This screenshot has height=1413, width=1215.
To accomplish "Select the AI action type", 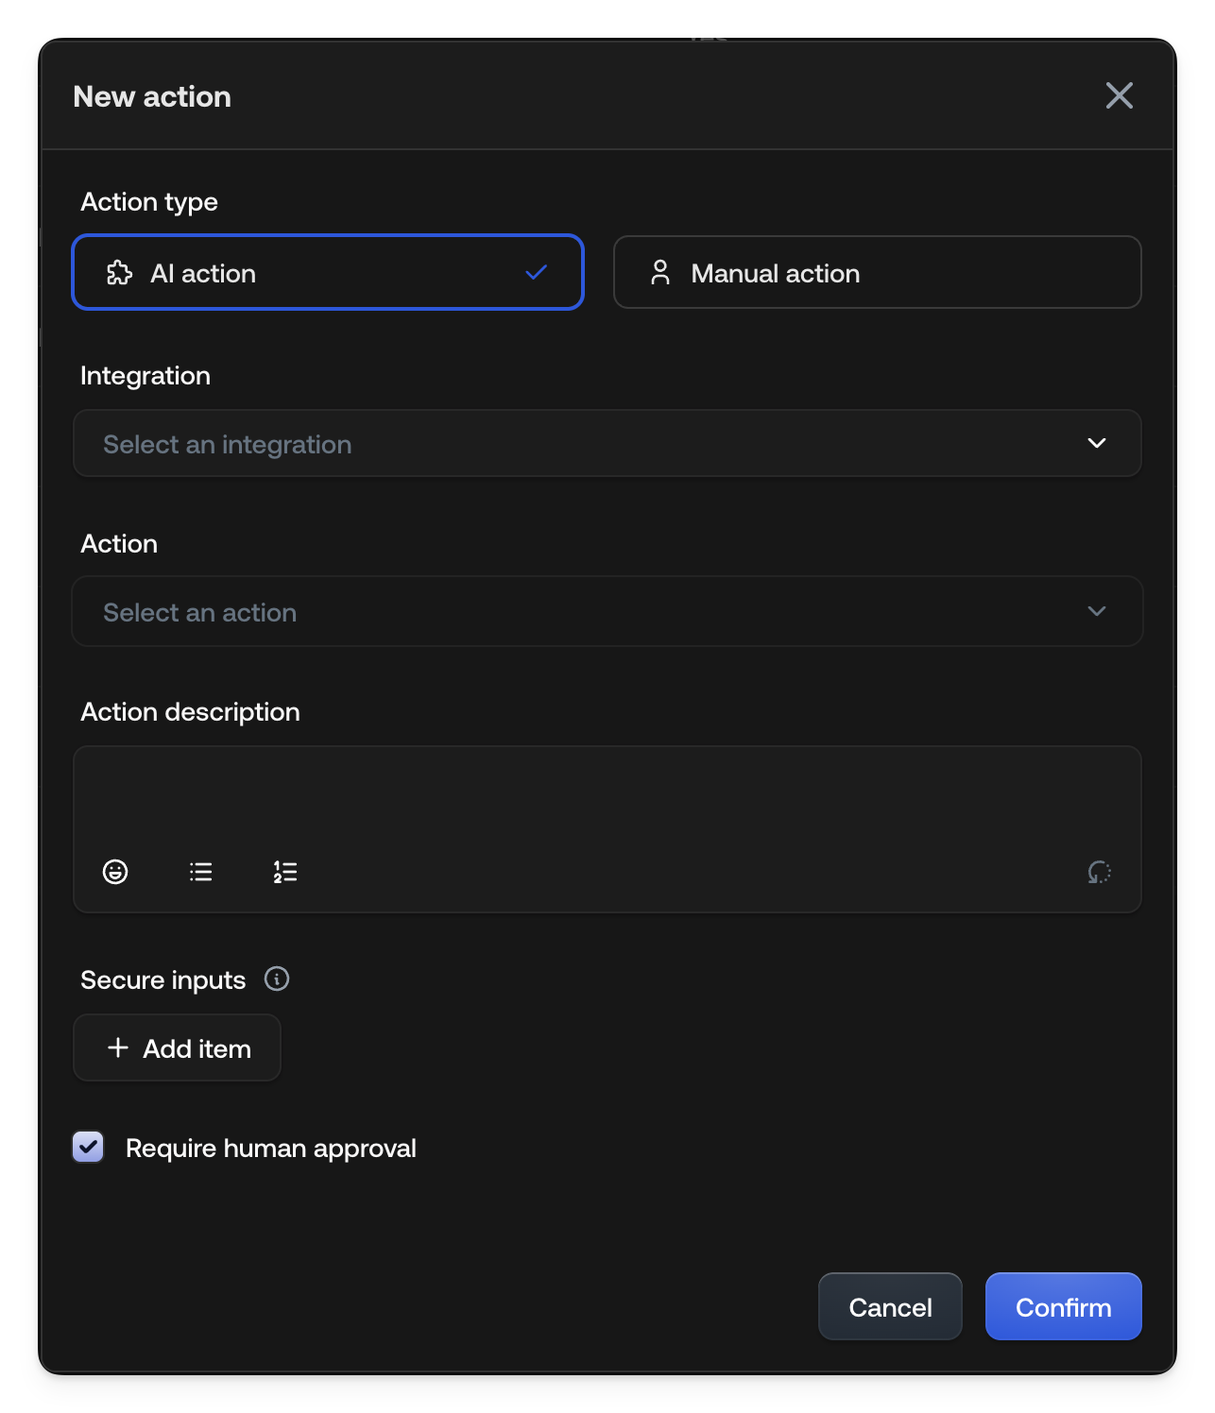I will click(x=328, y=272).
